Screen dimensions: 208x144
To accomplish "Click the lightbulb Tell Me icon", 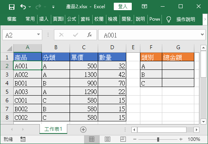I will [x=169, y=20].
